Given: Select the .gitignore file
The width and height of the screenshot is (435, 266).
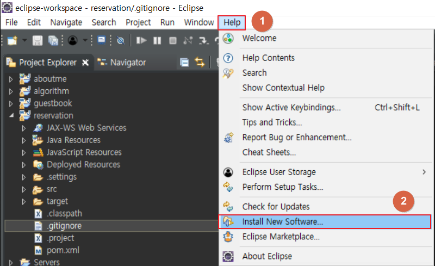Looking at the screenshot, I should tap(64, 226).
